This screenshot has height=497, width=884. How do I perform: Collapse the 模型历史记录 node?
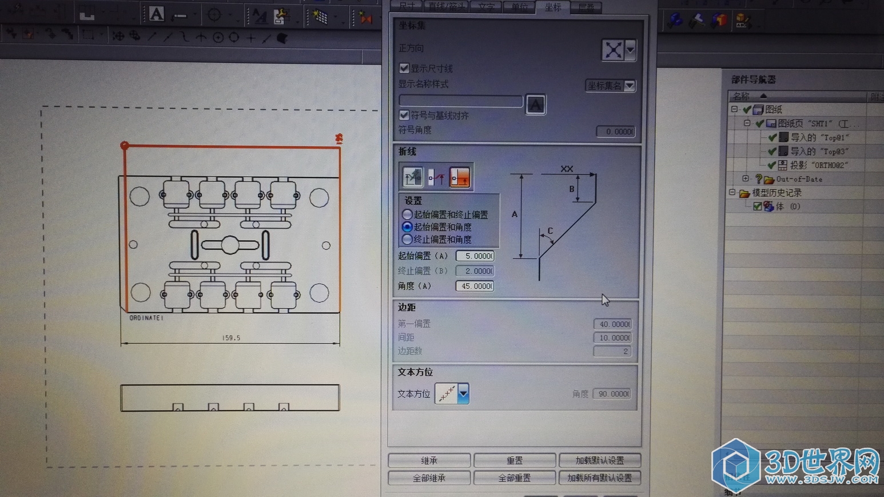(x=732, y=193)
